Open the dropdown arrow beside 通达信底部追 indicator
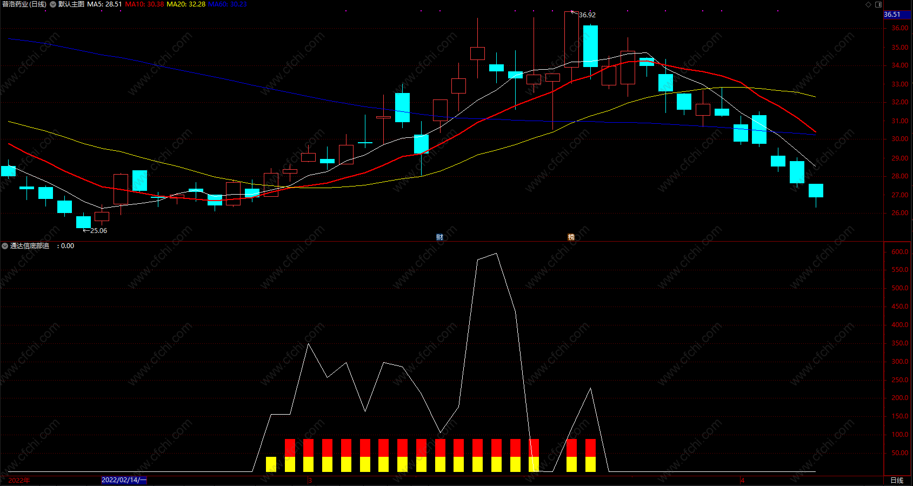The image size is (913, 486). click(5, 246)
